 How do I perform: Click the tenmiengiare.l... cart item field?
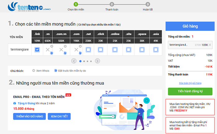point(190,45)
